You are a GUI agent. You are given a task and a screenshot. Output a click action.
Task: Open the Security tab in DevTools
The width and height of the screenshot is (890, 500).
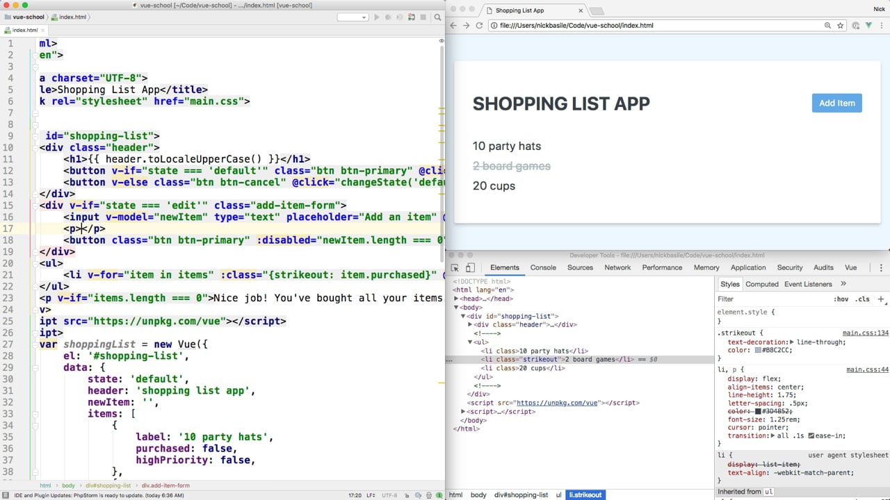click(790, 267)
